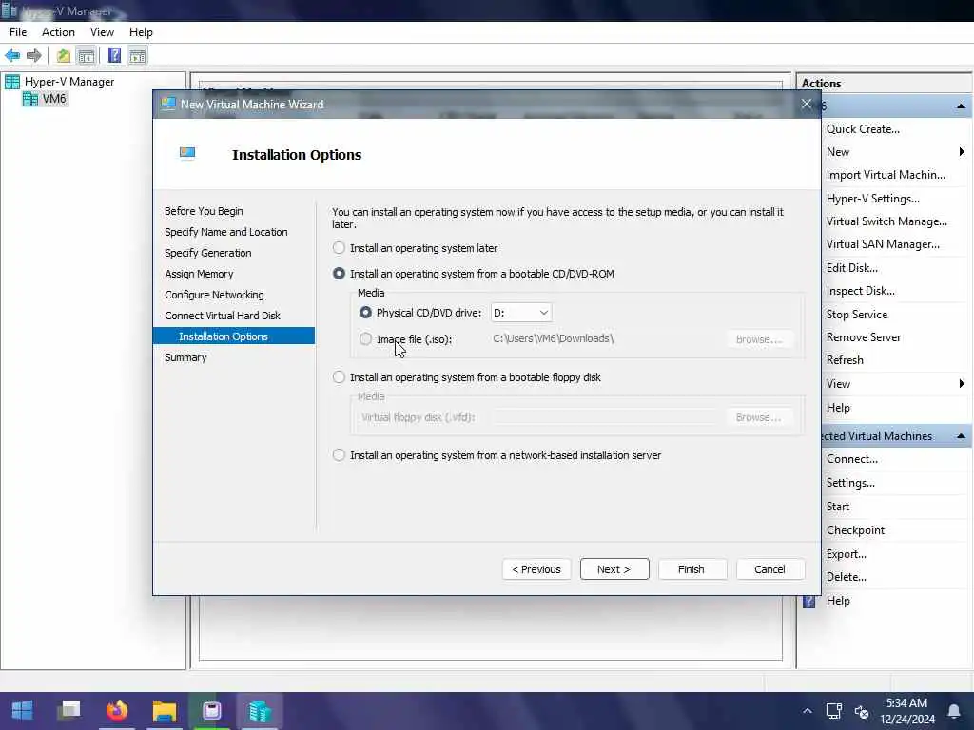The image size is (974, 730).
Task: Open the D: drive dropdown
Action: (x=520, y=313)
